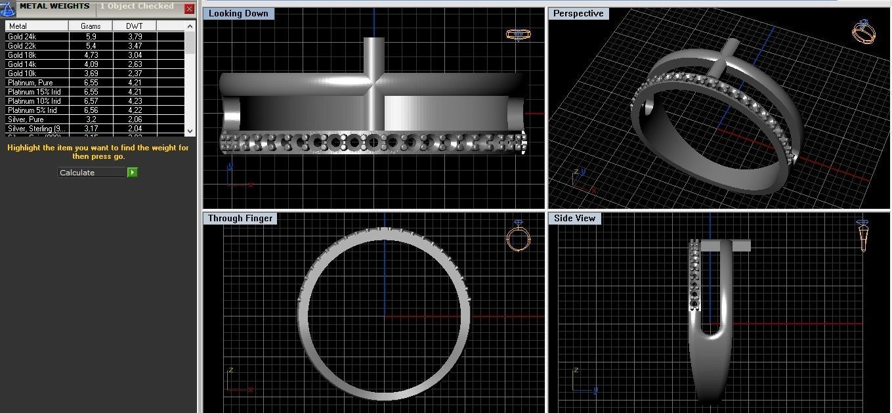Image resolution: width=892 pixels, height=413 pixels.
Task: Highlight the Gold 14k row
Action: tap(95, 64)
